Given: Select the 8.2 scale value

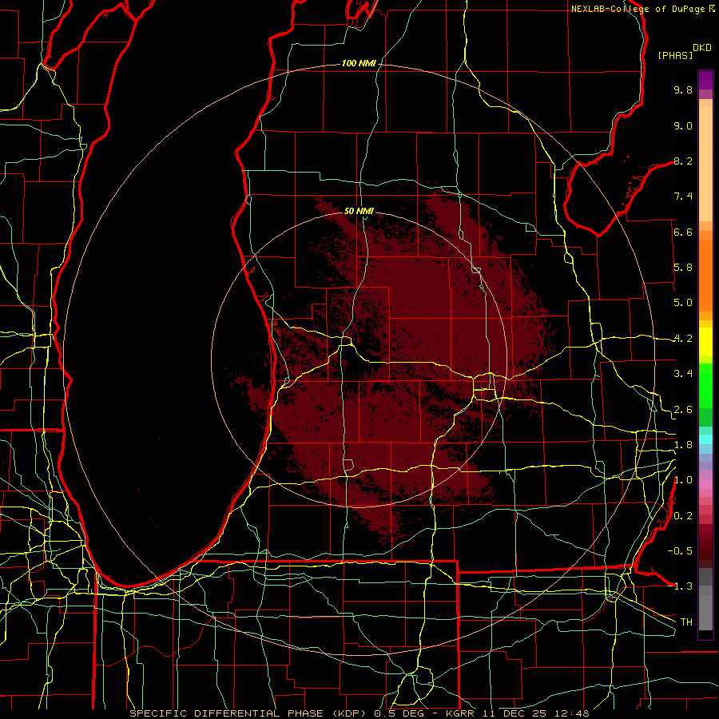Looking at the screenshot, I should pyautogui.click(x=683, y=161).
